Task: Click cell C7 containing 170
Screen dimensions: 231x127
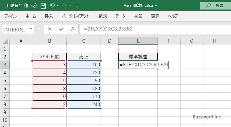Action: (x=84, y=97)
